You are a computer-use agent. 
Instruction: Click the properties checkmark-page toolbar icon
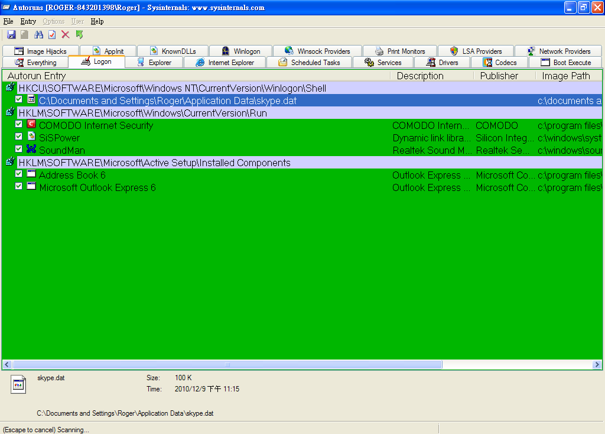coord(52,35)
